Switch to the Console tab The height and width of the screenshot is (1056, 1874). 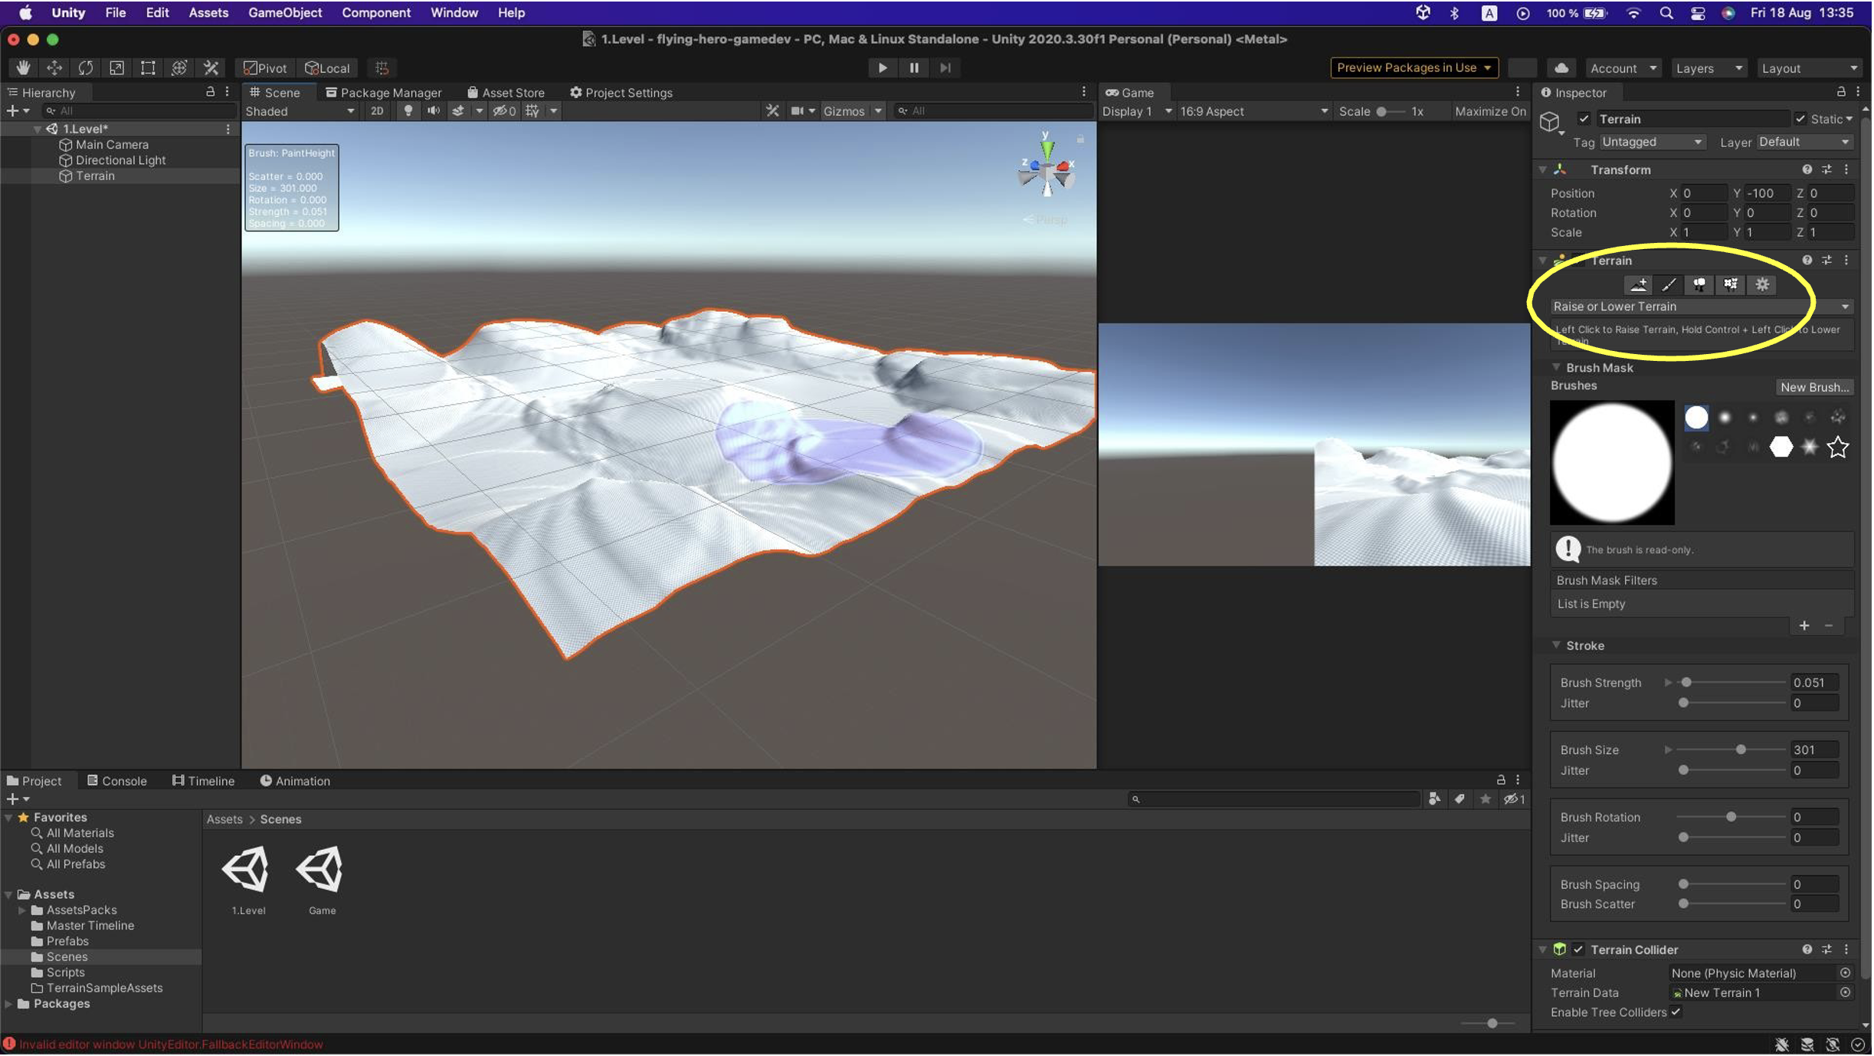click(116, 781)
